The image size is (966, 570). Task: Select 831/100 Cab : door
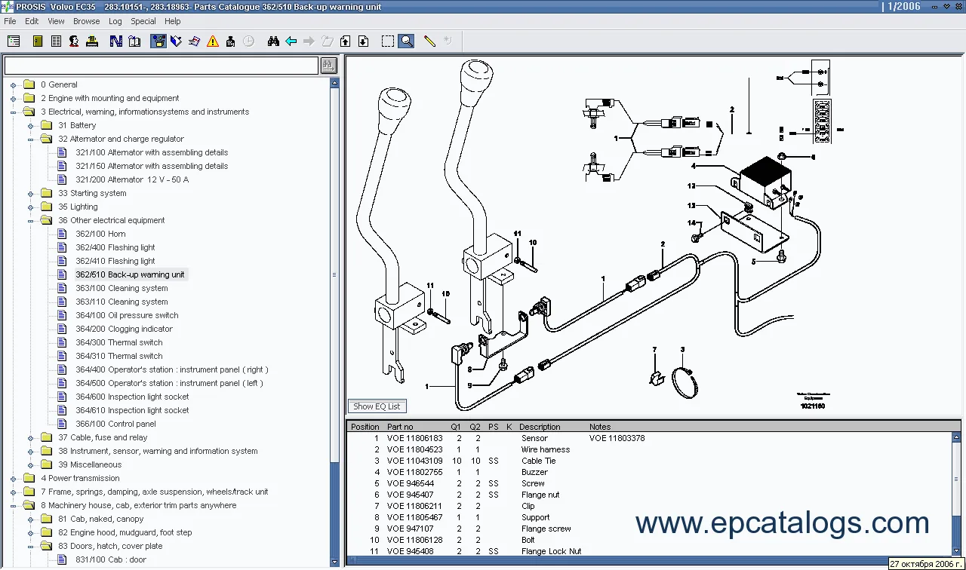(x=111, y=559)
